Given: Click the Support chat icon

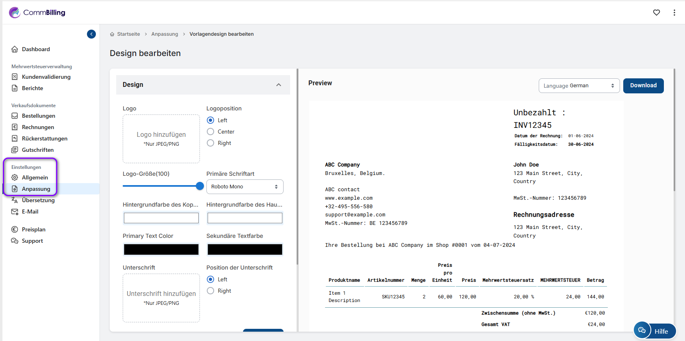Looking at the screenshot, I should (15, 241).
